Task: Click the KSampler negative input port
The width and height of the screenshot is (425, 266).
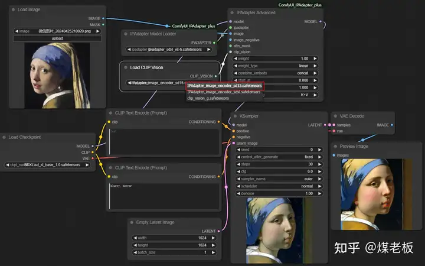Action: point(234,137)
